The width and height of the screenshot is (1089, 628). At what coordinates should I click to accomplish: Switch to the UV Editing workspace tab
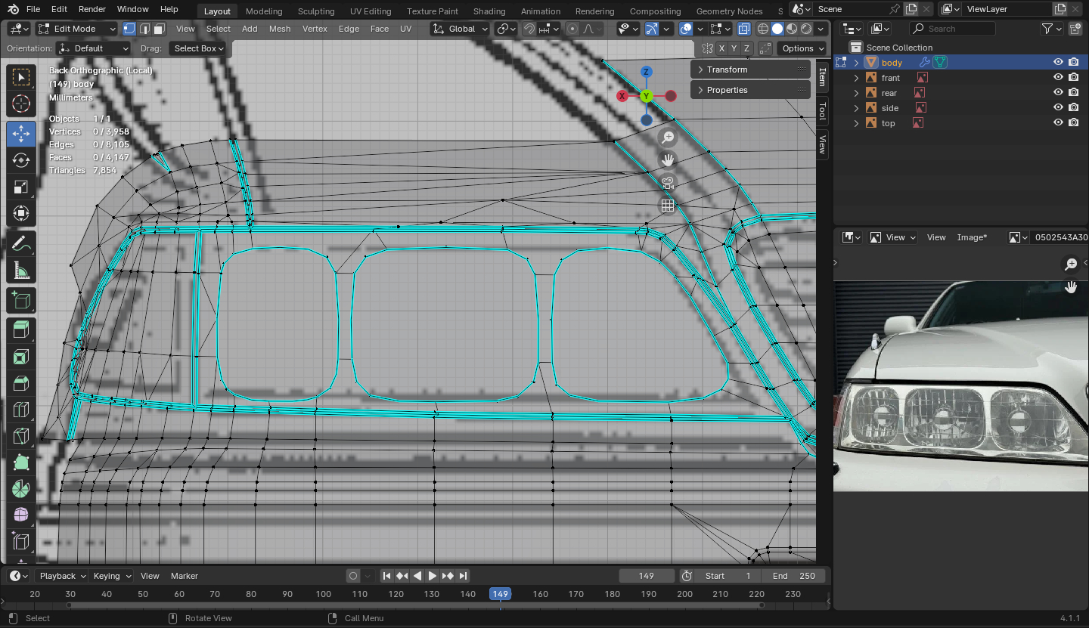click(371, 11)
